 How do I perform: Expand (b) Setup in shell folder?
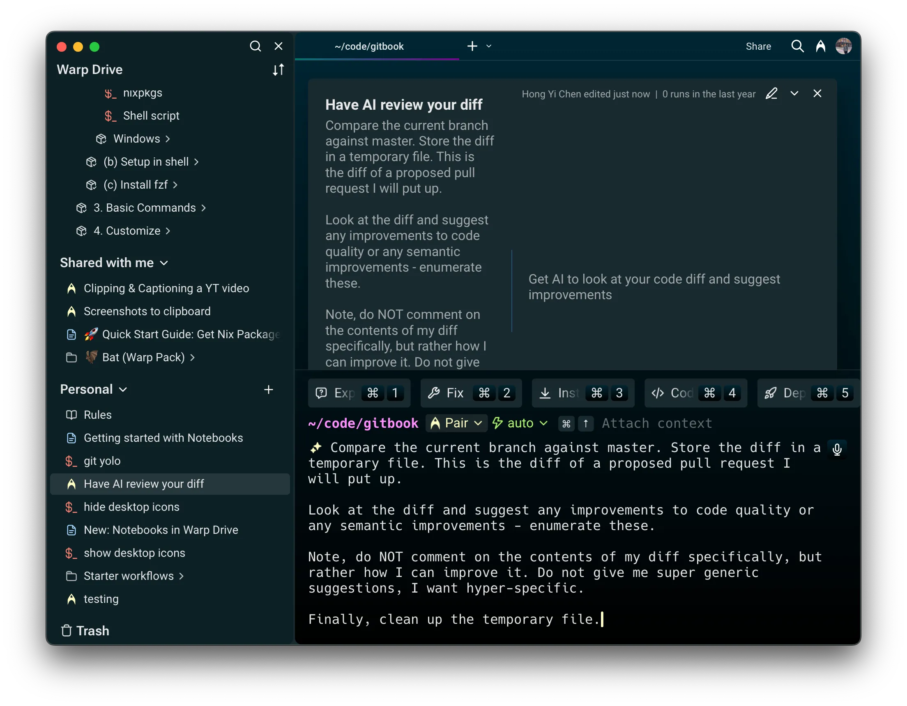tap(143, 162)
